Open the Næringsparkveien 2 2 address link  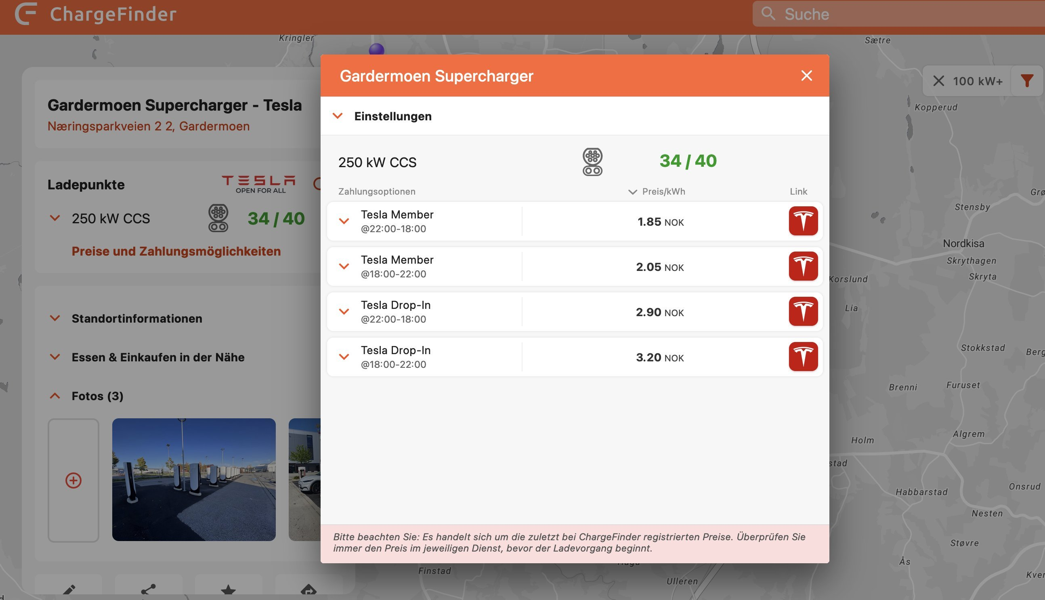point(148,126)
